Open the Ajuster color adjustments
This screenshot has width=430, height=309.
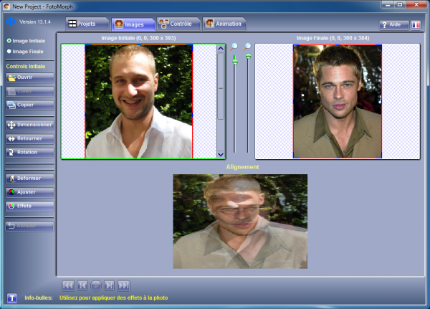pos(30,192)
